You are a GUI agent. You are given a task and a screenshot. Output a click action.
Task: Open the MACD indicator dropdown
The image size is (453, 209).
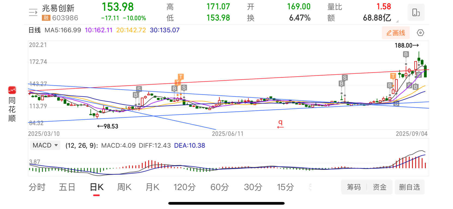click(x=45, y=145)
